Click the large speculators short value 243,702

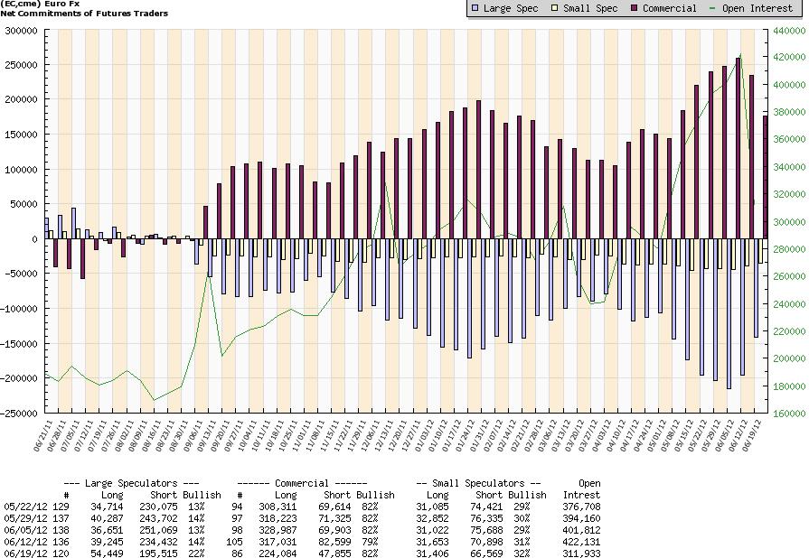(x=158, y=518)
